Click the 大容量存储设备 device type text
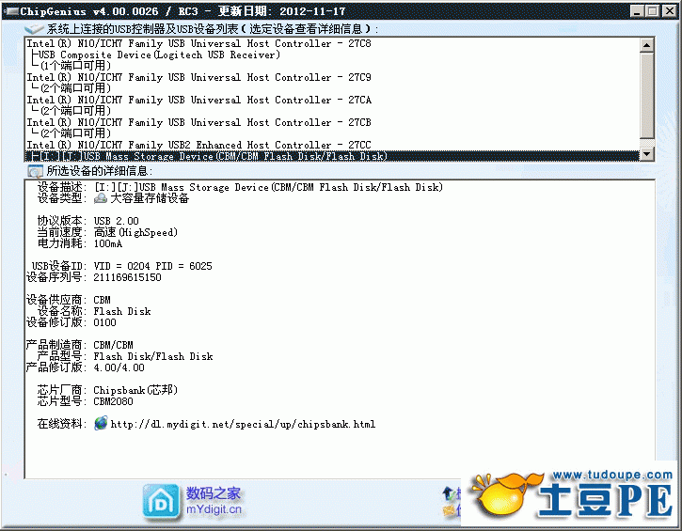Screen dimensions: 682x531 [150, 198]
